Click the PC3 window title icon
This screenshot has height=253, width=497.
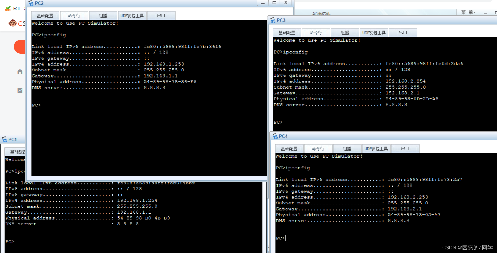273,20
